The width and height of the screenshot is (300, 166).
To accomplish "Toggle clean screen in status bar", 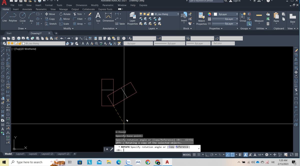I will pos(291,155).
